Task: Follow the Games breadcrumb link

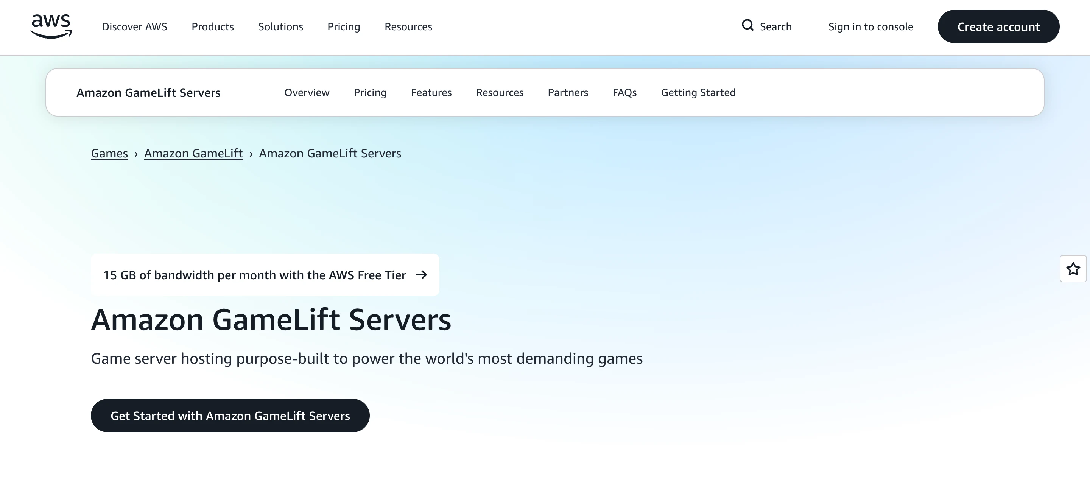Action: pyautogui.click(x=109, y=153)
